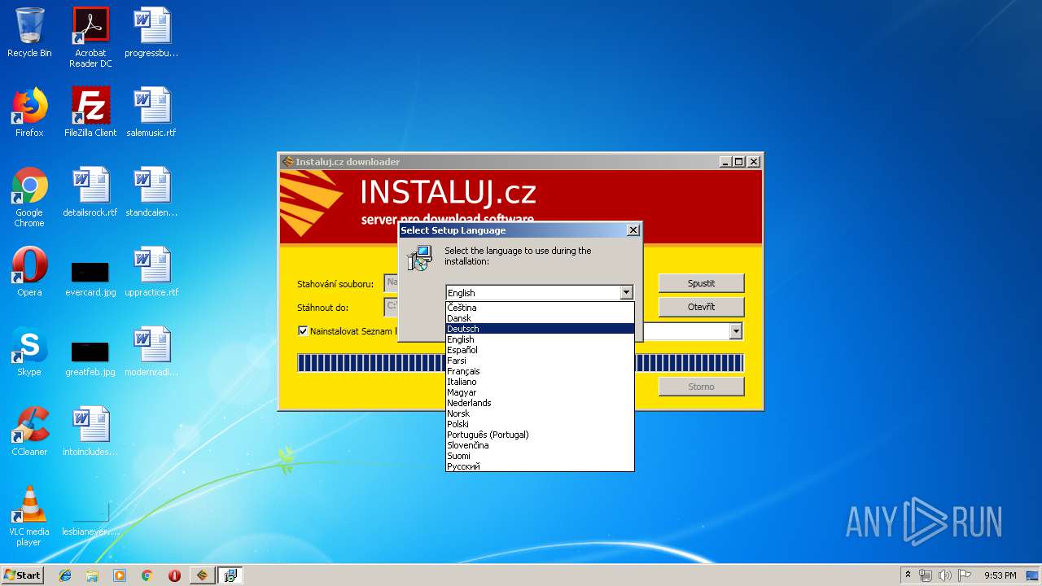Open the Windows Start menu
Viewport: 1042px width, 586px height.
pyautogui.click(x=22, y=575)
